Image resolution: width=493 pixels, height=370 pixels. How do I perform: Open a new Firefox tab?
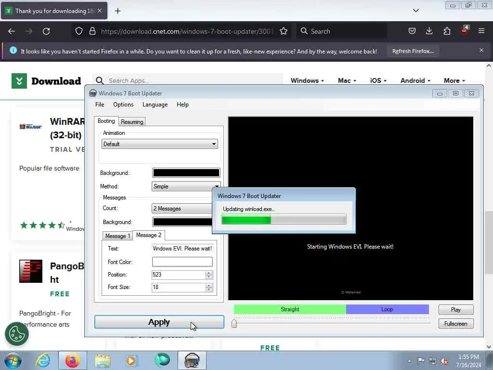point(117,11)
